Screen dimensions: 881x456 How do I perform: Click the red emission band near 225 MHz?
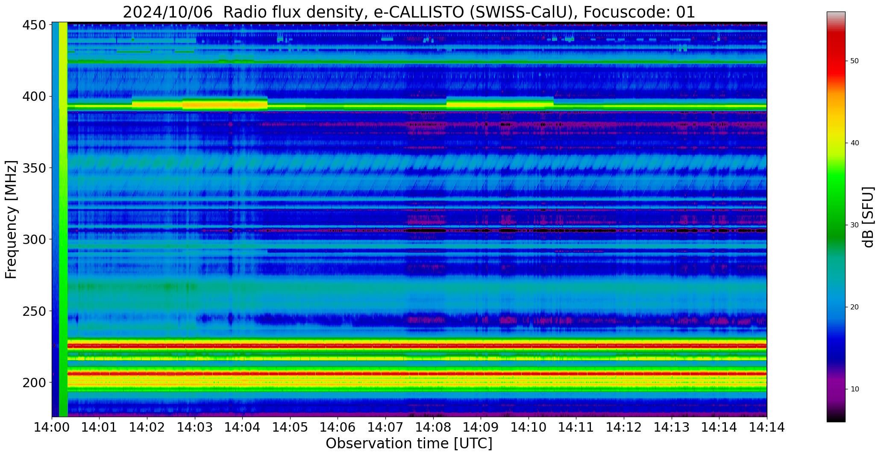tap(417, 346)
